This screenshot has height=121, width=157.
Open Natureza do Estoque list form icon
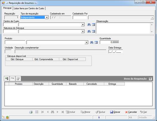click(x=93, y=31)
